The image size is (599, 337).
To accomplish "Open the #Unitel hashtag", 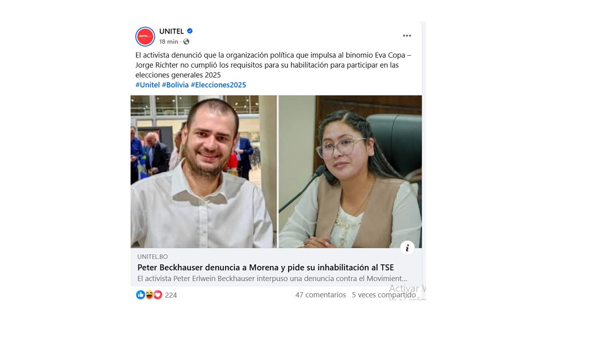I will point(147,85).
